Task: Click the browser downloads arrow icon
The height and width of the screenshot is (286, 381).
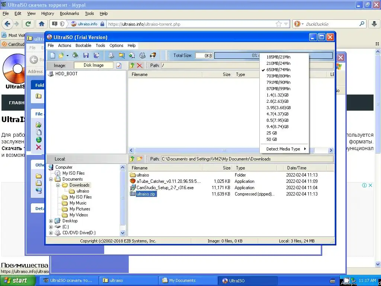Action: (374, 24)
